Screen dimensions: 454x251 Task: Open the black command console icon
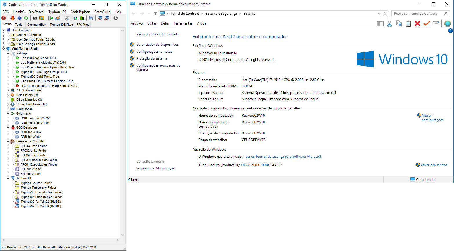coord(35,18)
